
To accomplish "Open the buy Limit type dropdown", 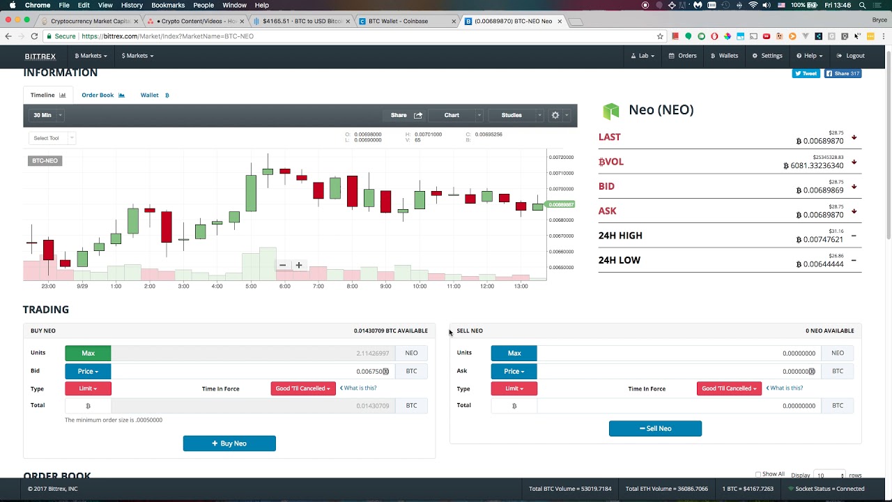I will pyautogui.click(x=88, y=388).
